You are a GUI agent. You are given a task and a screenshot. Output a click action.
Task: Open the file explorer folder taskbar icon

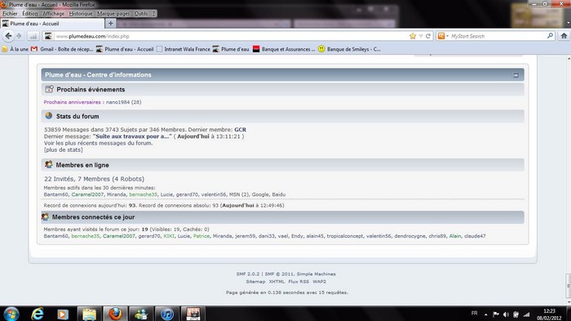(x=89, y=314)
